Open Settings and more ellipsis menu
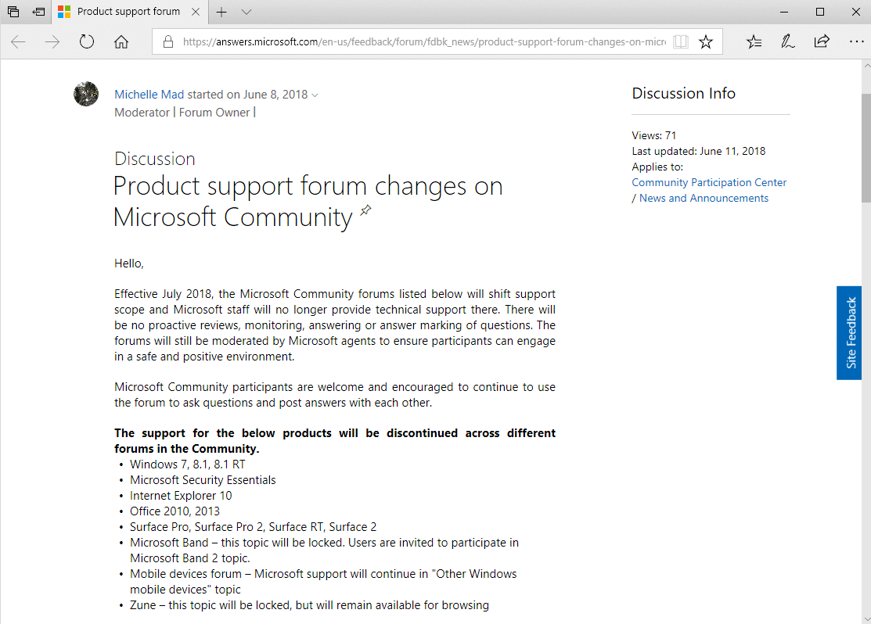The height and width of the screenshot is (624, 871). (857, 41)
